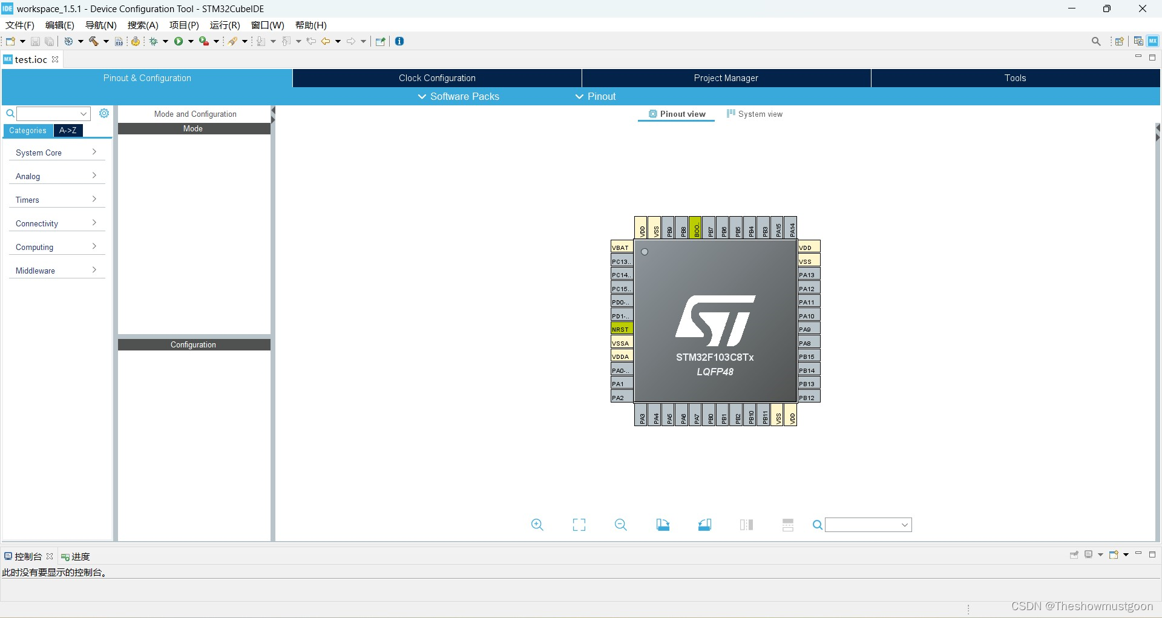Screen dimensions: 1162x618
Task: Open the Project Manager tab
Action: (x=725, y=78)
